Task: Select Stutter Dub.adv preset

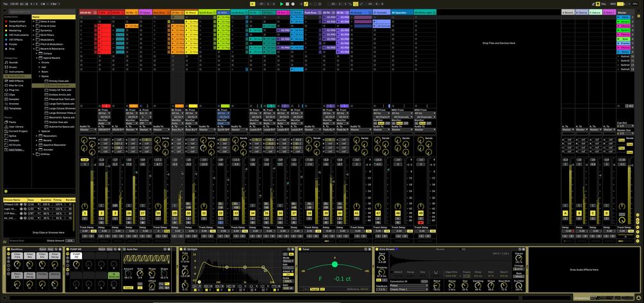Action: coord(59,122)
